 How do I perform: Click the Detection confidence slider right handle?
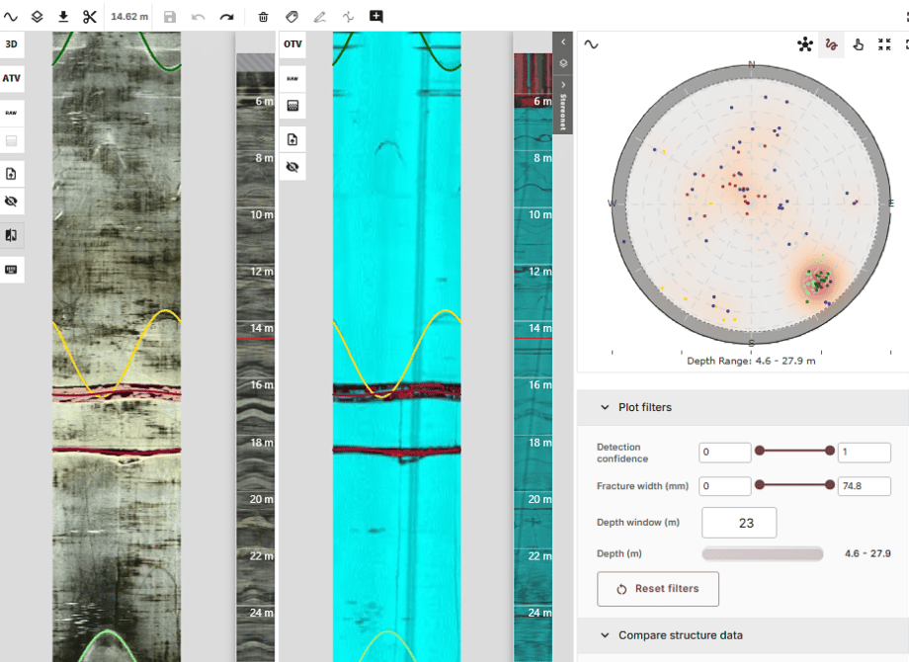coord(830,451)
